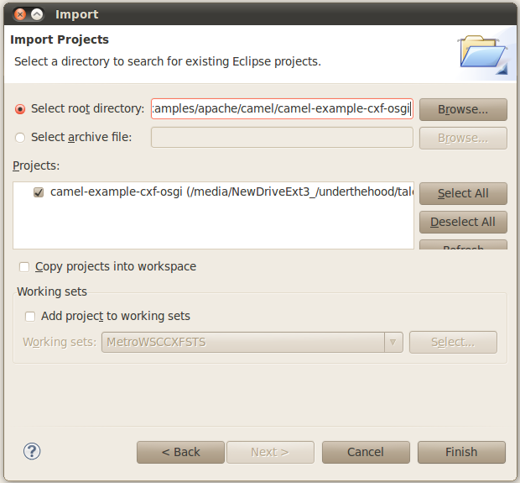Click the window minimize button in title bar
This screenshot has height=483, width=520.
[38, 14]
